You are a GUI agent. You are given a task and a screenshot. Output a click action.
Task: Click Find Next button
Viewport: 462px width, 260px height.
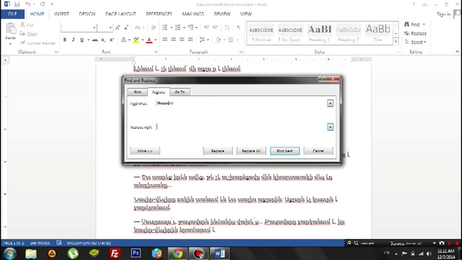(284, 151)
